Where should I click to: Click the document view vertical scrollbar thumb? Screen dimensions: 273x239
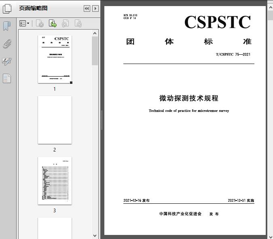click(270, 15)
